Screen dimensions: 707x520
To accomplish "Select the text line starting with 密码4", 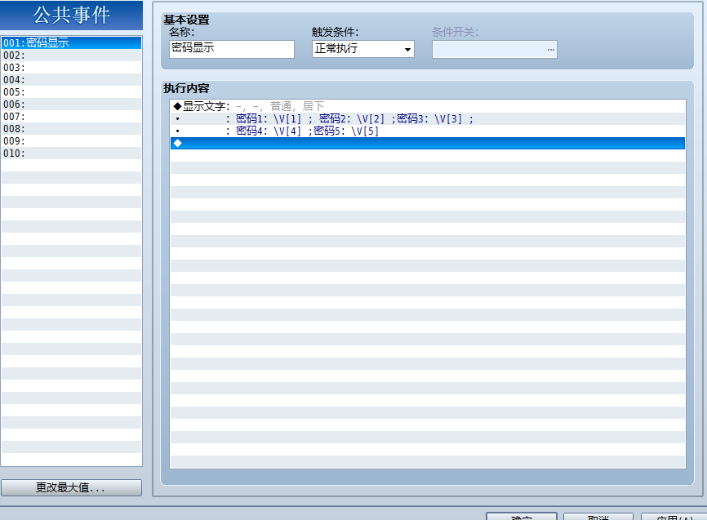I will (x=428, y=131).
